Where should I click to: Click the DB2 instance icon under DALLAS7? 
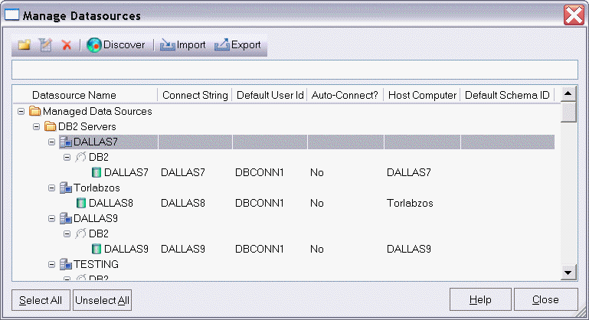coord(80,157)
